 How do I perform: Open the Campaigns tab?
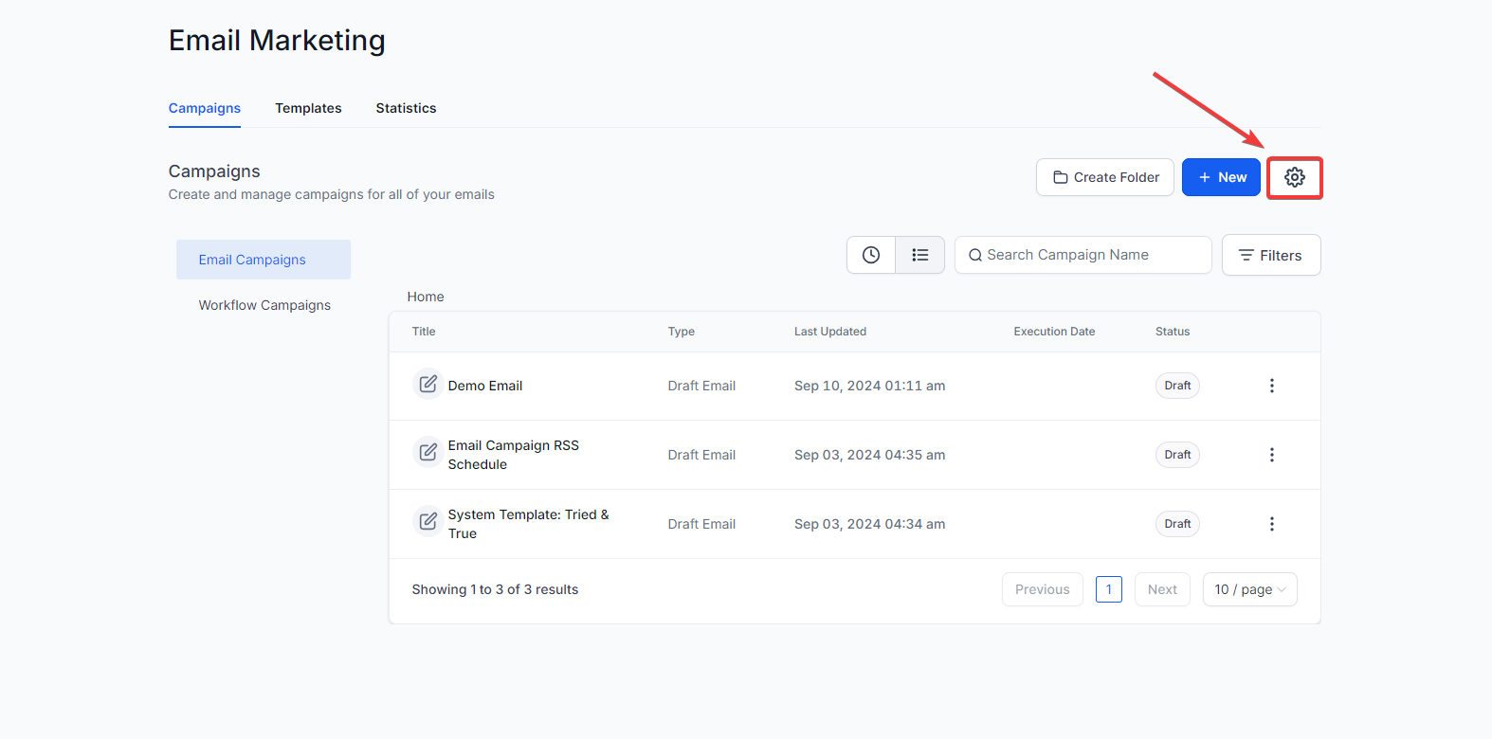[x=205, y=108]
